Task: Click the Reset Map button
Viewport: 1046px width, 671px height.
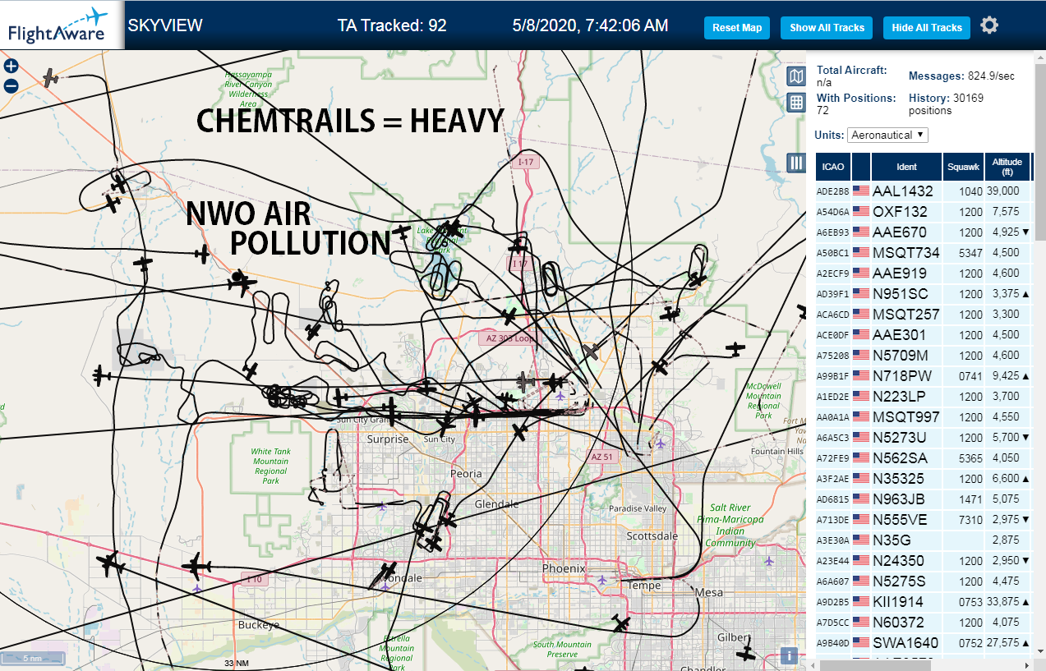Action: (737, 27)
